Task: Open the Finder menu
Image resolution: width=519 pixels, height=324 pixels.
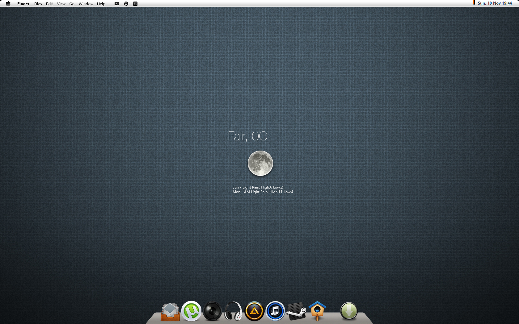Action: pyautogui.click(x=23, y=4)
